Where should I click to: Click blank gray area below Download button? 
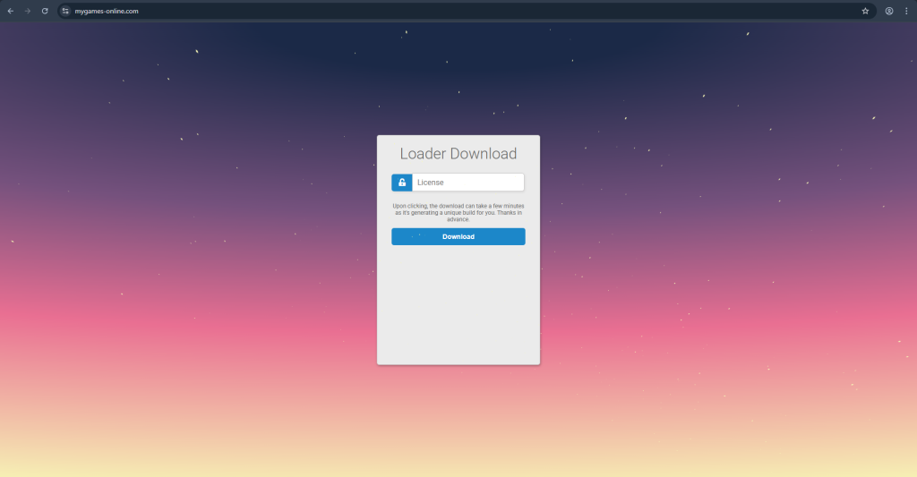[x=458, y=304]
